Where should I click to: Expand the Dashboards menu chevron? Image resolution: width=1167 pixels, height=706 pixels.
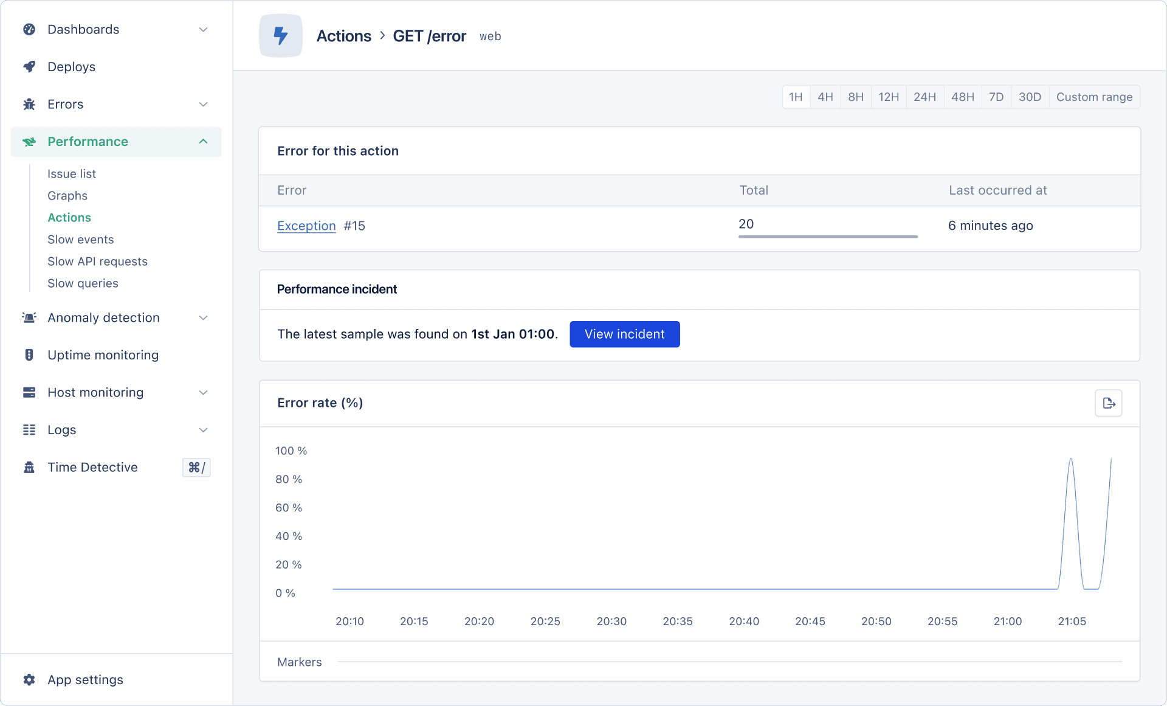[204, 29]
